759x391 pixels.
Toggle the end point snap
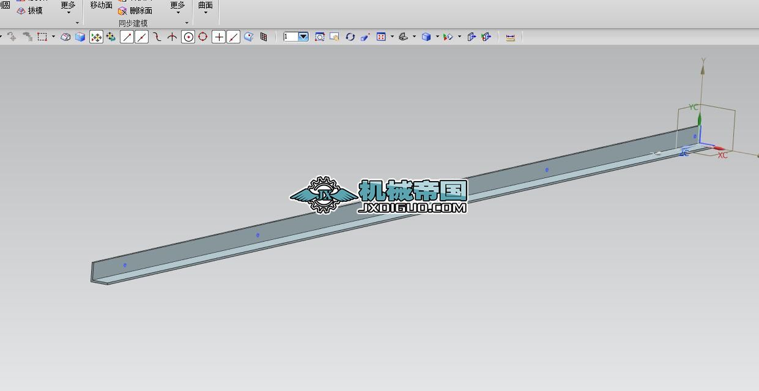coord(127,37)
